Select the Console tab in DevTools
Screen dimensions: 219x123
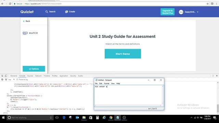point(22,76)
